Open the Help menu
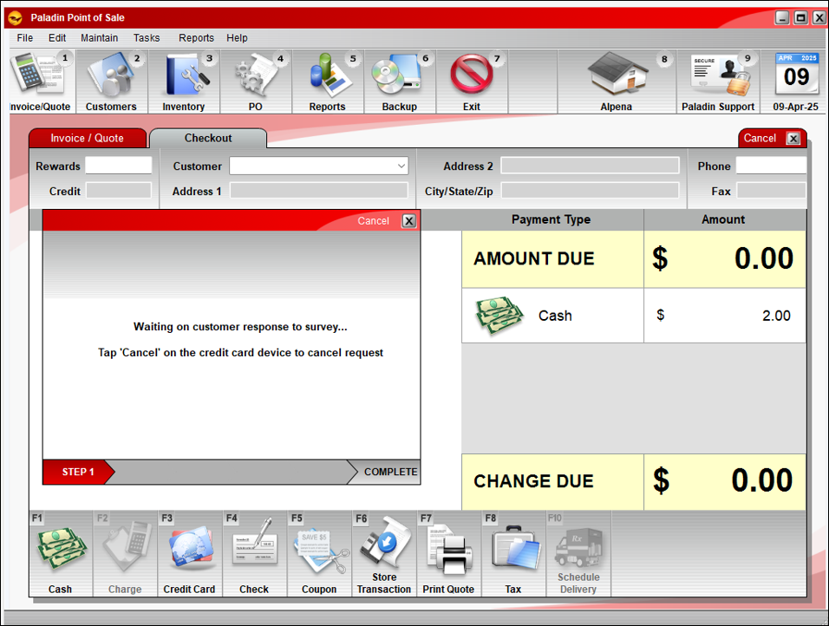The width and height of the screenshot is (829, 626). pyautogui.click(x=237, y=38)
